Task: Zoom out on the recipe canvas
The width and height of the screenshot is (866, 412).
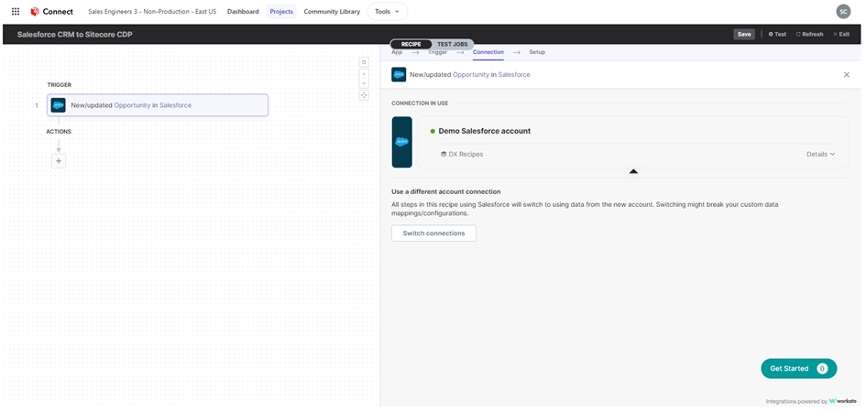Action: coord(364,83)
